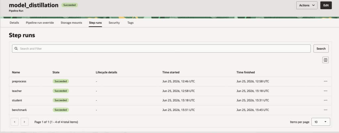Click the next page arrow
This screenshot has width=339, height=133.
pyautogui.click(x=24, y=122)
